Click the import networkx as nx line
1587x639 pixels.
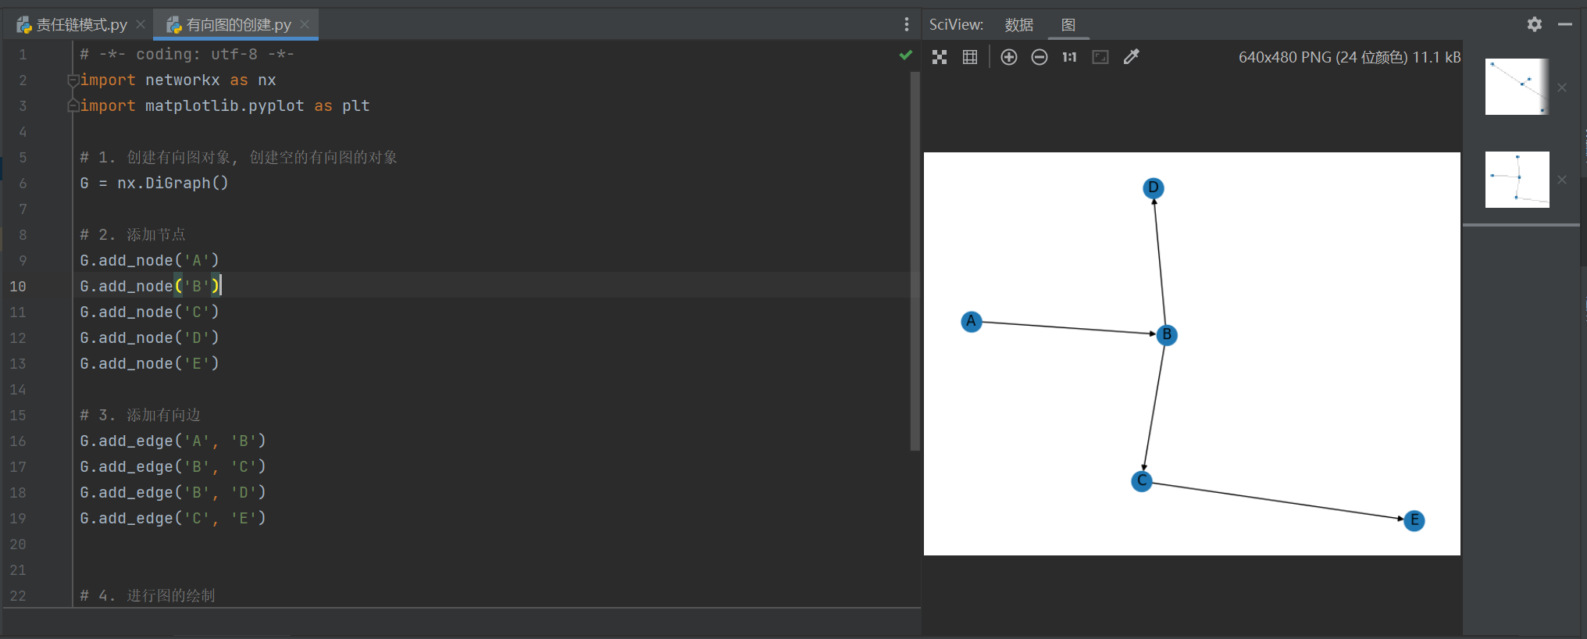(178, 80)
